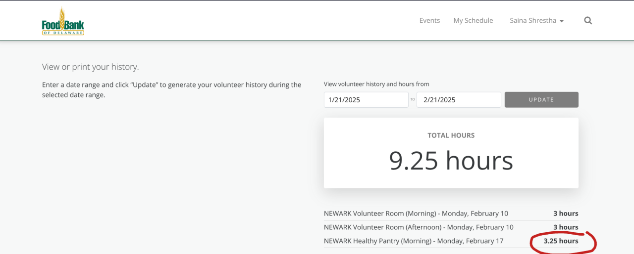Click the 9.25 hours total figure
The height and width of the screenshot is (254, 634).
pos(451,161)
